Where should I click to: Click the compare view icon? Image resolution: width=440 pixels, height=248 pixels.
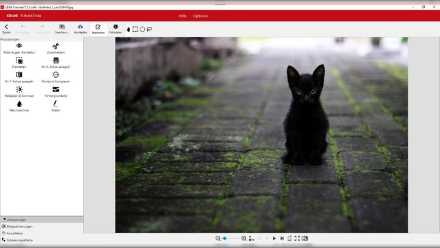(305, 238)
